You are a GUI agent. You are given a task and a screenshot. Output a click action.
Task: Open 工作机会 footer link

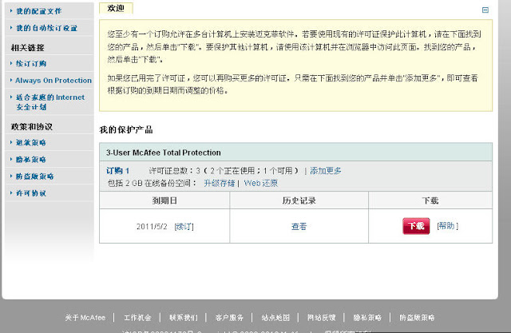(x=137, y=318)
